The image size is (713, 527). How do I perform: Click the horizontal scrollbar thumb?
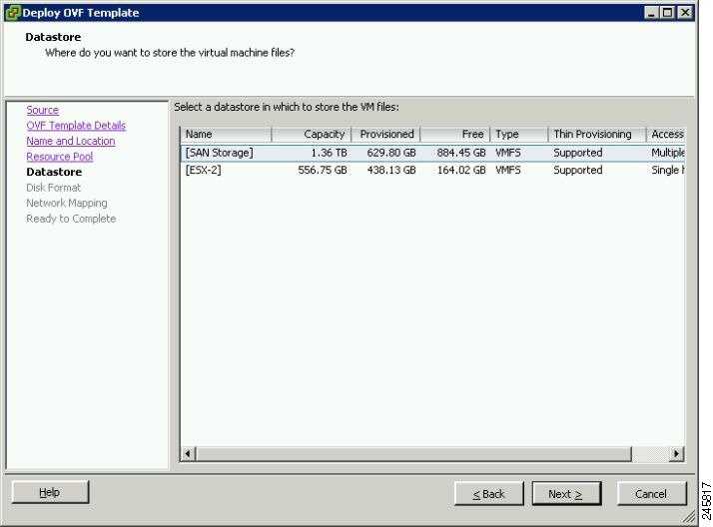click(x=413, y=453)
